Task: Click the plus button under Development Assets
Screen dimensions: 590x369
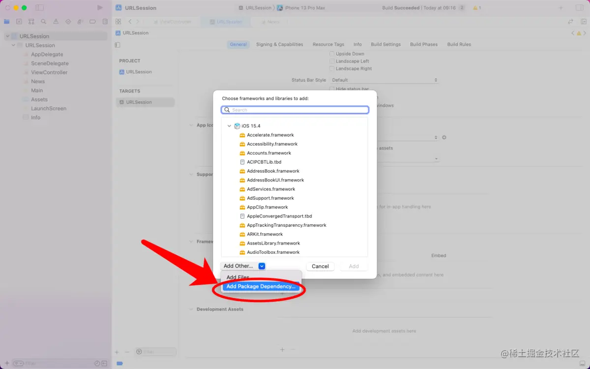Action: point(282,349)
